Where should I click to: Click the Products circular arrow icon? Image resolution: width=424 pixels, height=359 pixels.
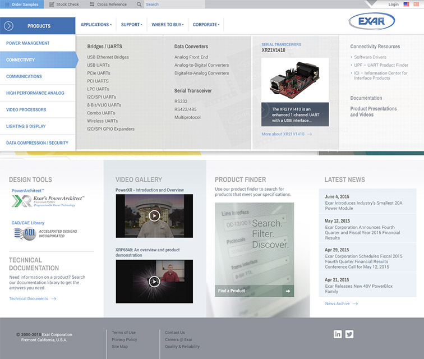(8, 26)
